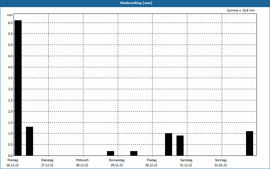Image resolution: width=270 pixels, height=169 pixels.
Task: Click the 1,5 y-axis value
Action: (10, 123)
